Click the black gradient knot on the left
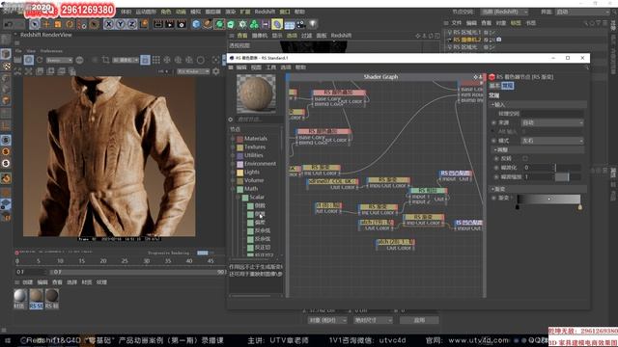This screenshot has width=618, height=347. pos(518,206)
